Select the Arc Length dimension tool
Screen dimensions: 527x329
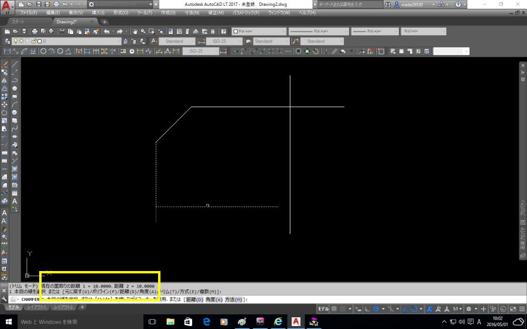point(25,51)
